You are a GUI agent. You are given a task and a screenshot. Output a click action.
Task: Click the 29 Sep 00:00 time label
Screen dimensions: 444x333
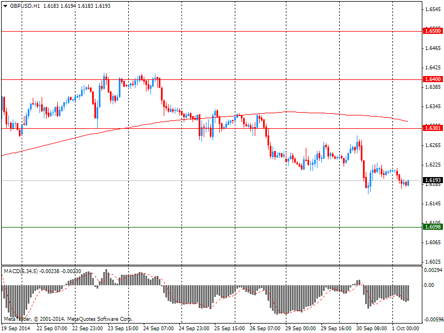tap(301, 329)
